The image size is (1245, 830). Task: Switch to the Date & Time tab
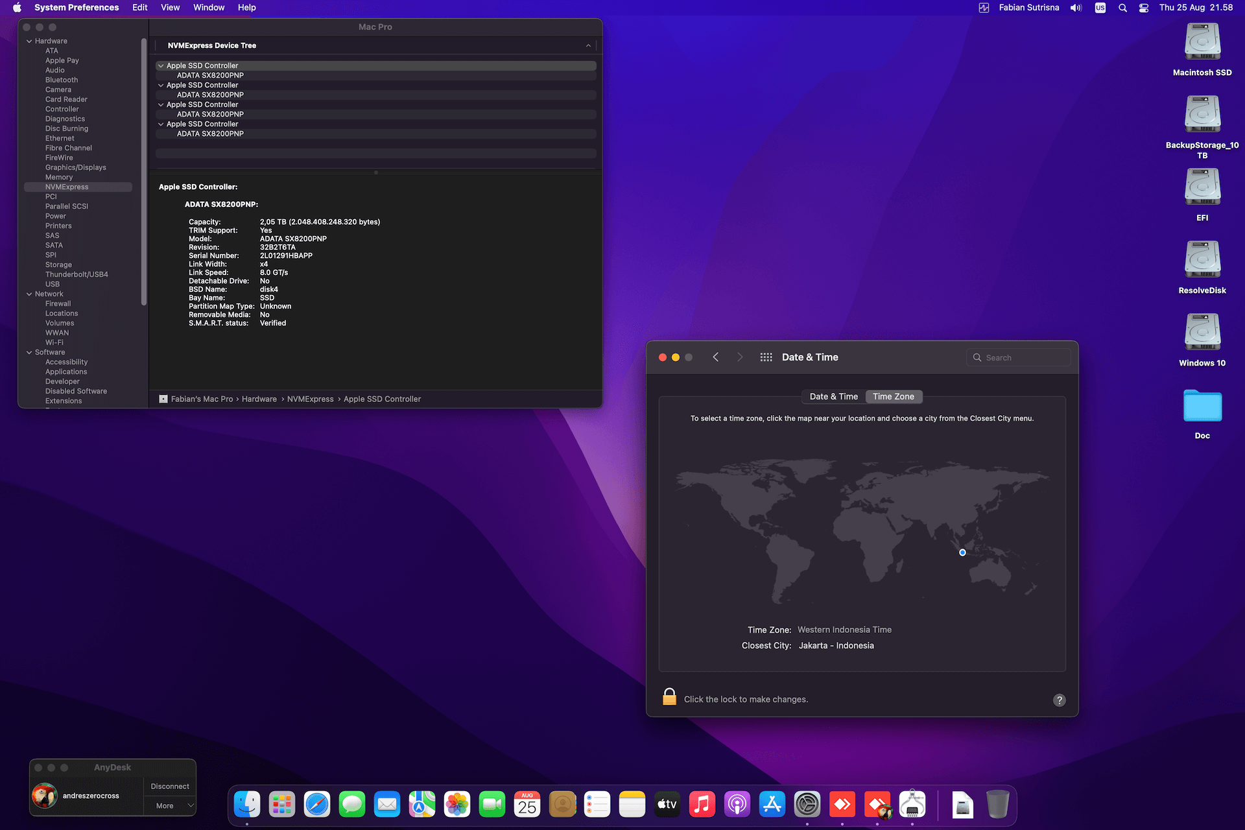click(833, 397)
